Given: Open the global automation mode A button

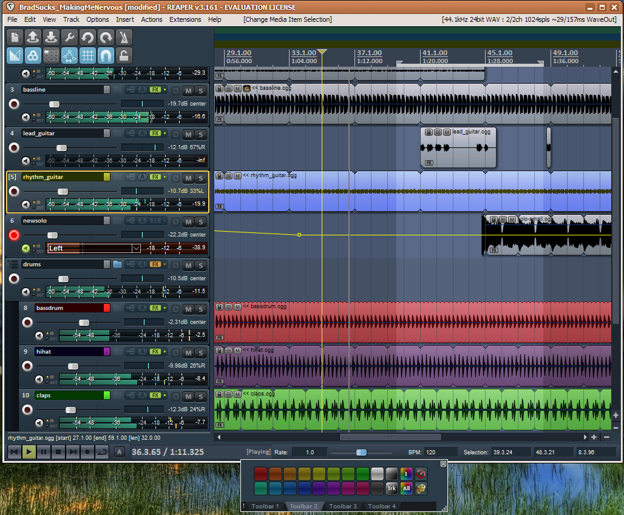Looking at the screenshot, I should click(x=119, y=452).
